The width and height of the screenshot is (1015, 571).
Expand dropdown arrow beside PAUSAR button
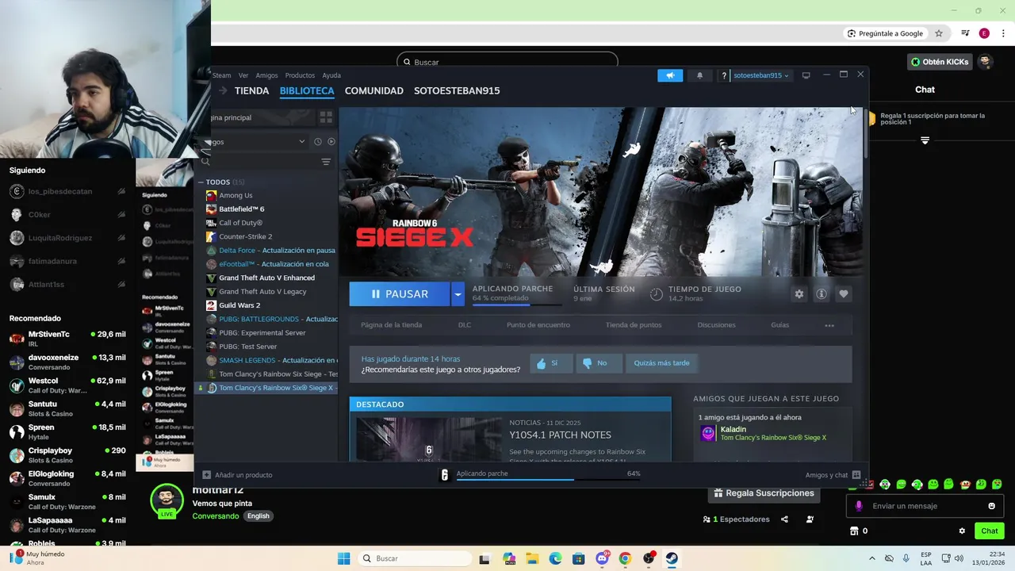click(458, 294)
